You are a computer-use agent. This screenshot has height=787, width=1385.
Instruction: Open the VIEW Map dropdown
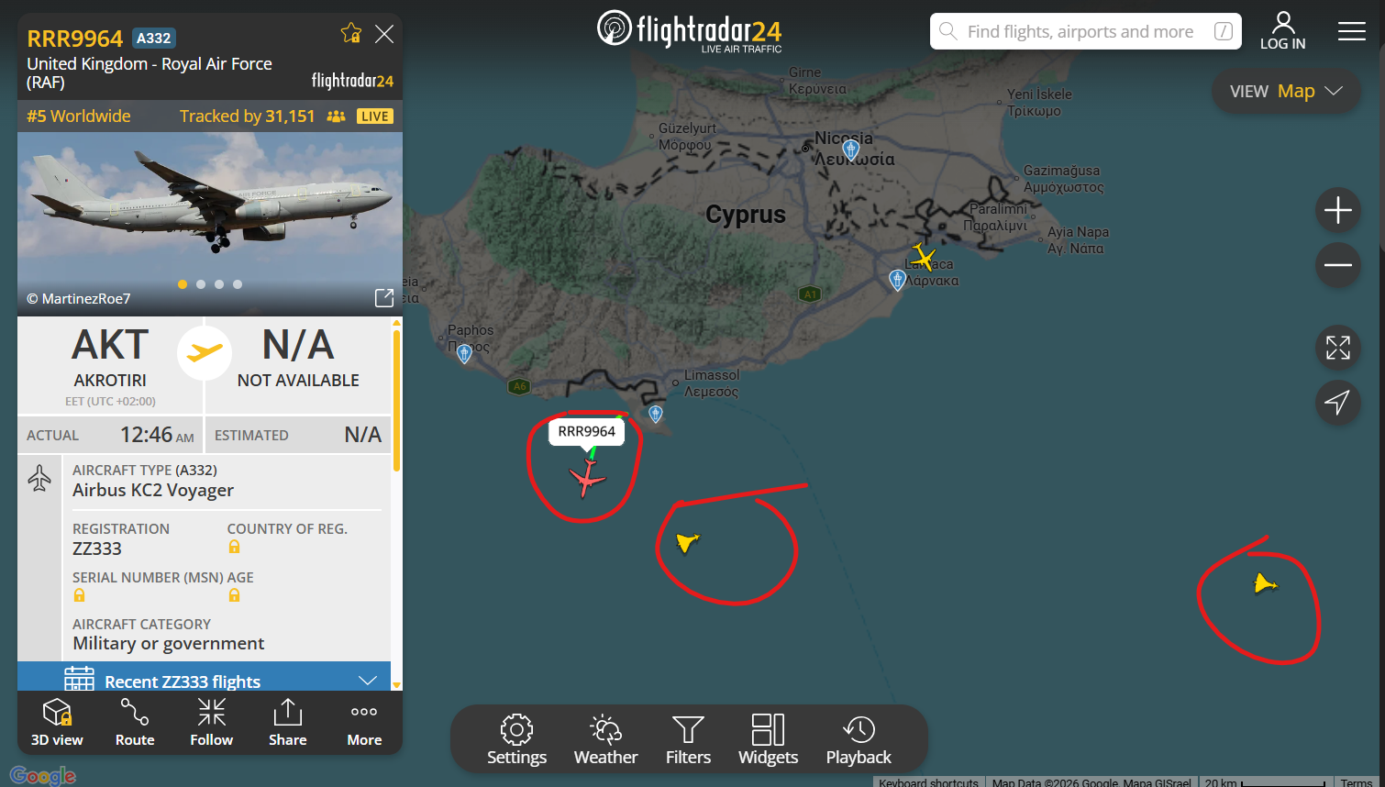1286,91
